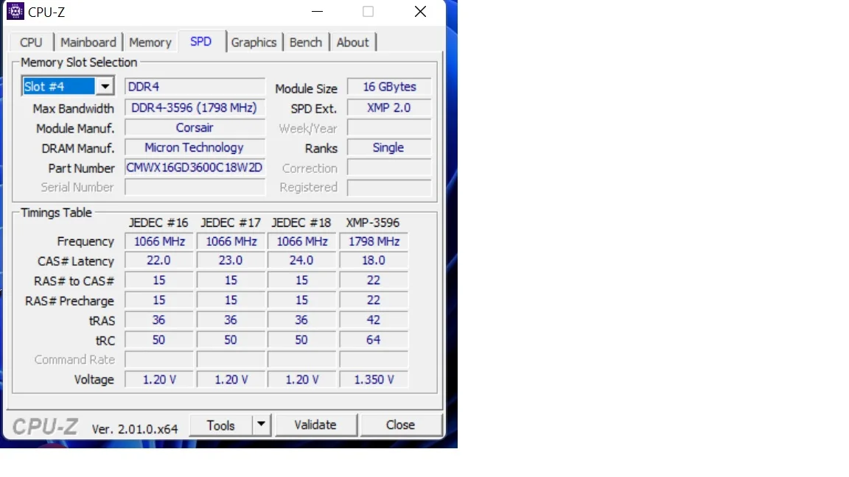Screen dimensions: 849x477
Task: Click Max Bandwidth value DDR4-3596 (1798 MHz)
Action: pos(195,107)
